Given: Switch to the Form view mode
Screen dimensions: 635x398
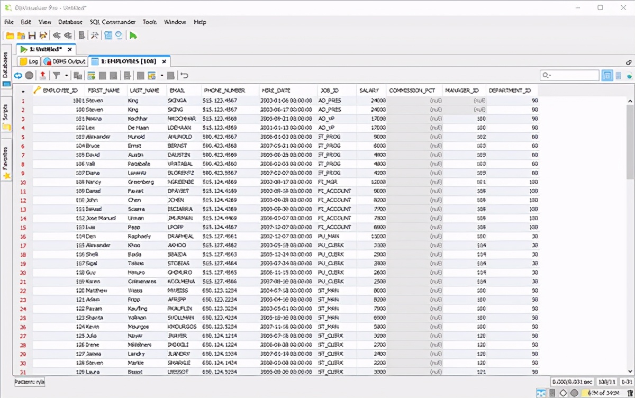Looking at the screenshot, I should [618, 76].
